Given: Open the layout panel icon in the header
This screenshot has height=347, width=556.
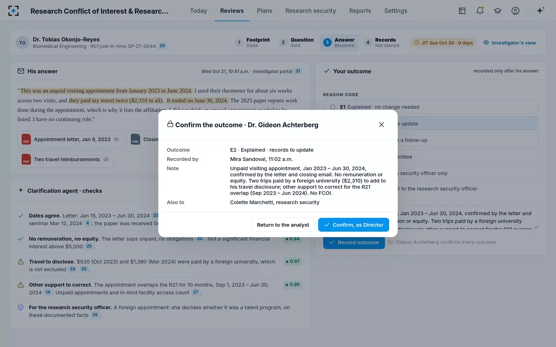Looking at the screenshot, I should click(x=462, y=11).
